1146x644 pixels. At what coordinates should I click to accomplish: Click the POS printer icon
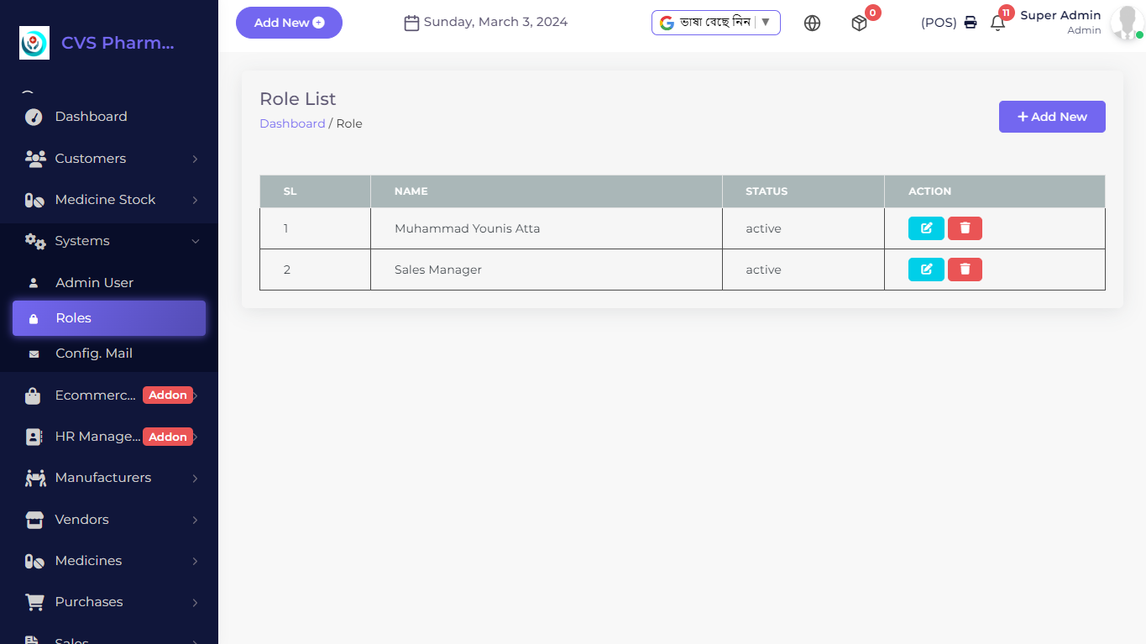click(971, 23)
